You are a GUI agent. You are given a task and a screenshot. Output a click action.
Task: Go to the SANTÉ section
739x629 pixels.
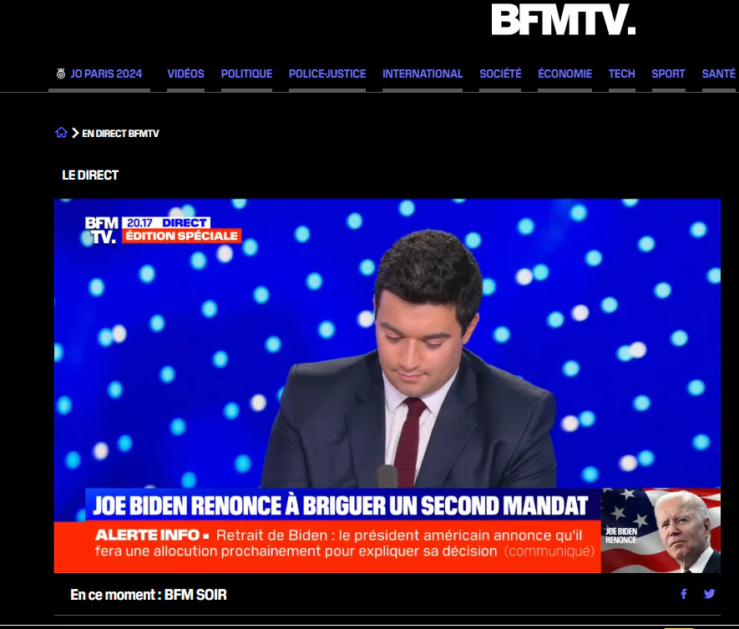[x=719, y=74]
